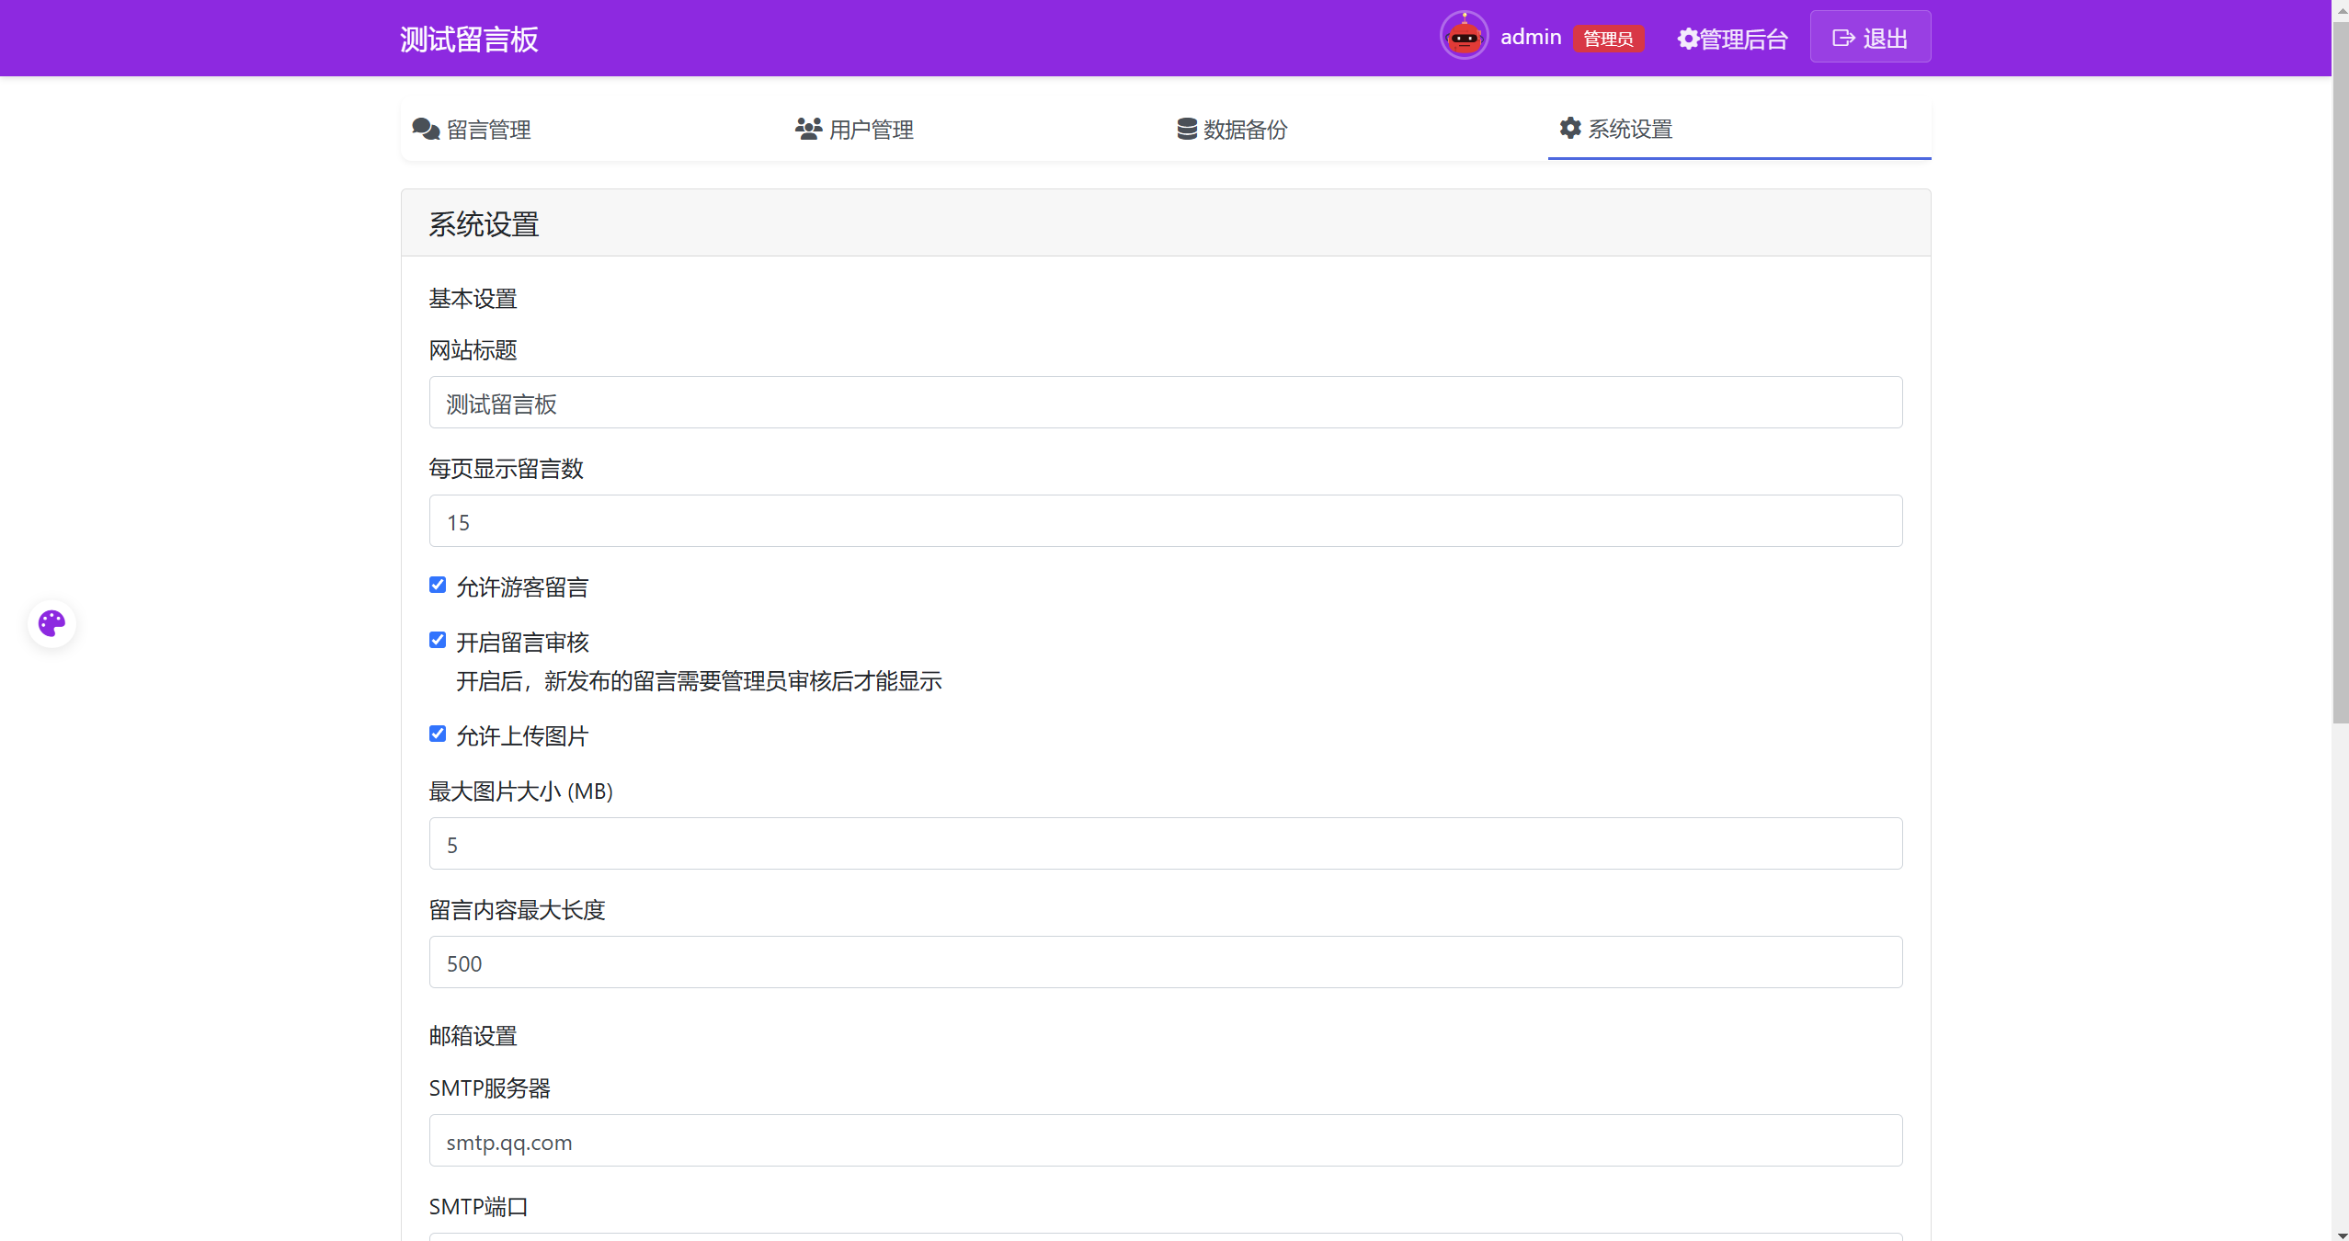Click the 管理员 red badge

coord(1608,39)
